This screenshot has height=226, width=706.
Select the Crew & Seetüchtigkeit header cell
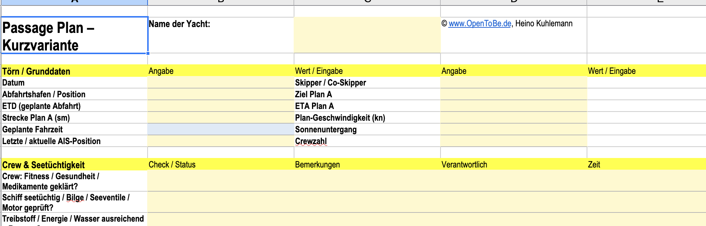coord(74,165)
